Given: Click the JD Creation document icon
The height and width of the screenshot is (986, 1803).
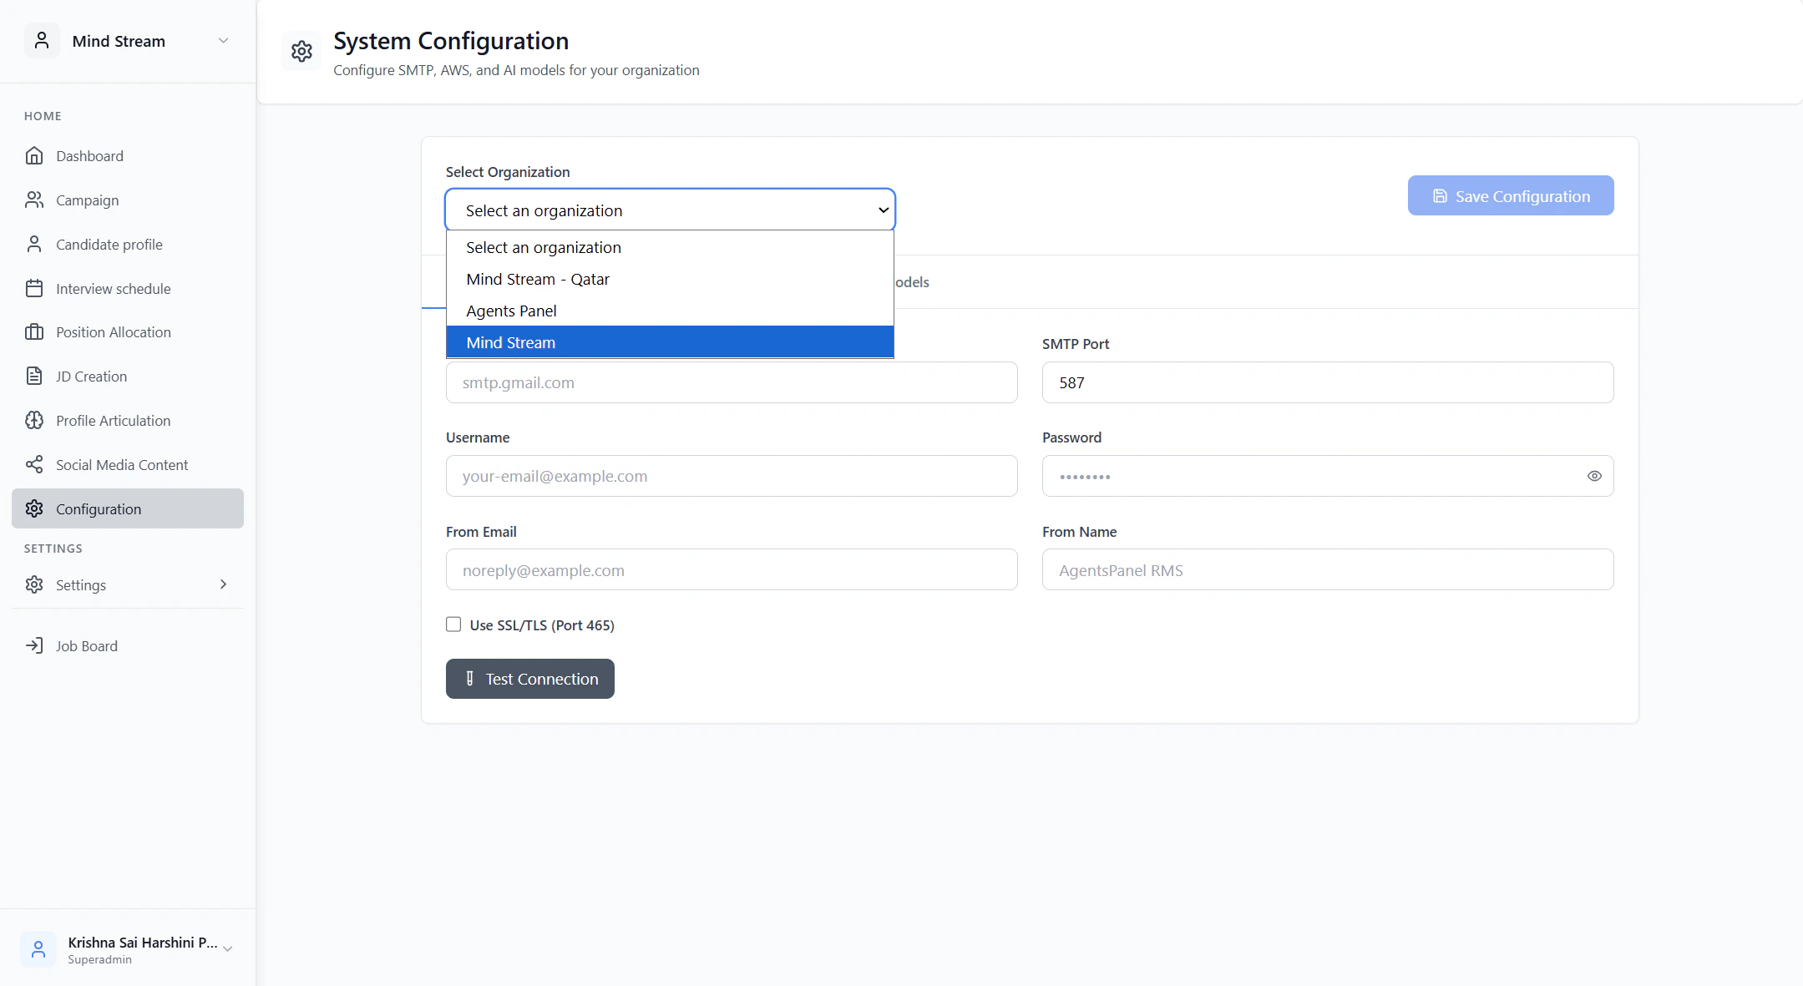Looking at the screenshot, I should coord(34,377).
